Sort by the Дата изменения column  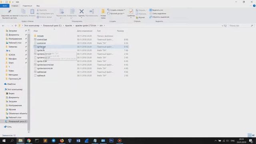click(84, 31)
